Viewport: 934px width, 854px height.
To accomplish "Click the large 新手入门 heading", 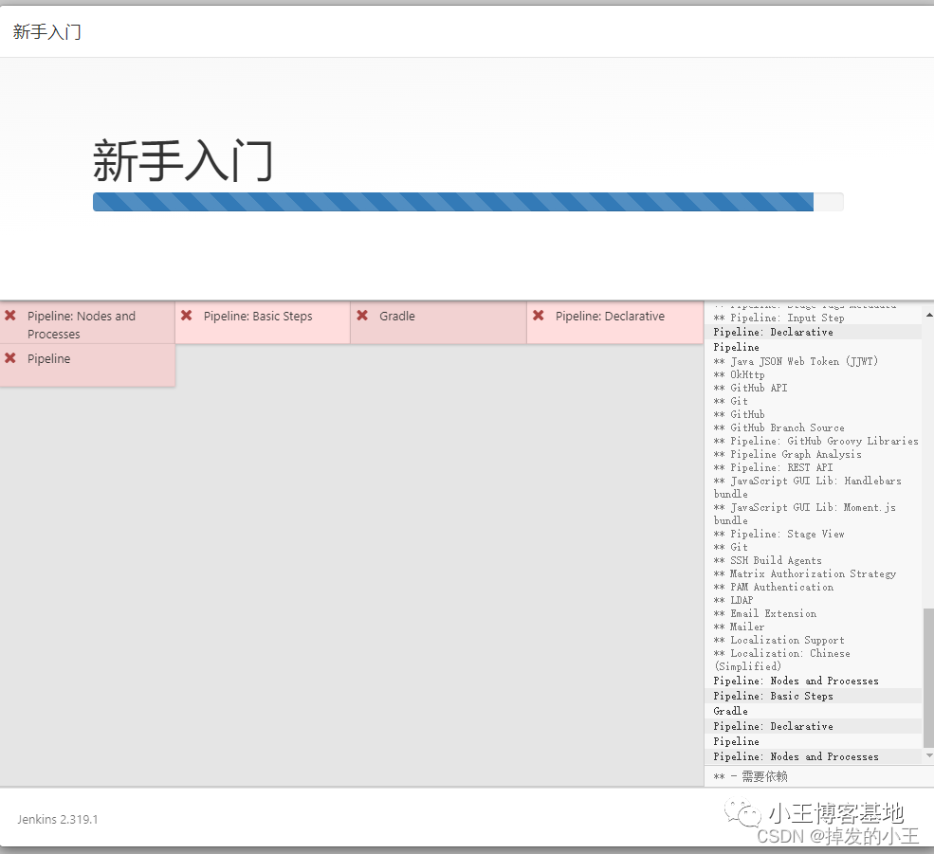I will click(183, 161).
